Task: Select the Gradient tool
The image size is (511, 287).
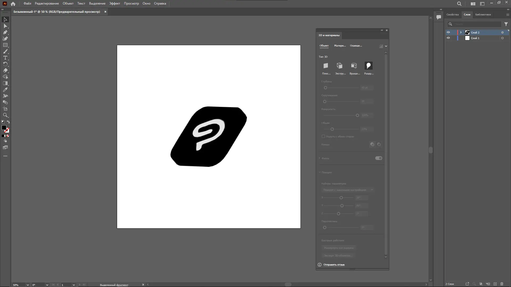Action: pyautogui.click(x=5, y=83)
